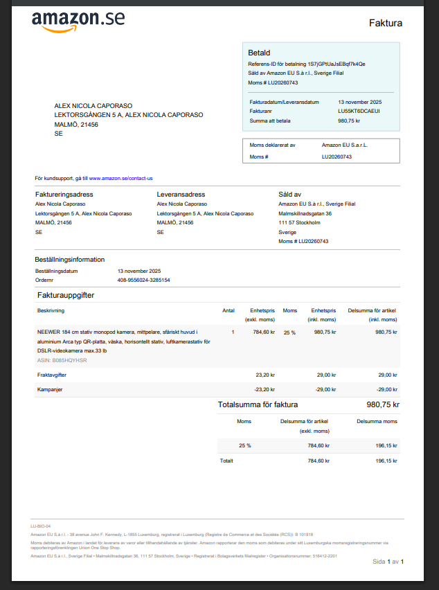Image resolution: width=439 pixels, height=590 pixels.
Task: Select footer code LU-BIO-04
Action: [x=41, y=526]
